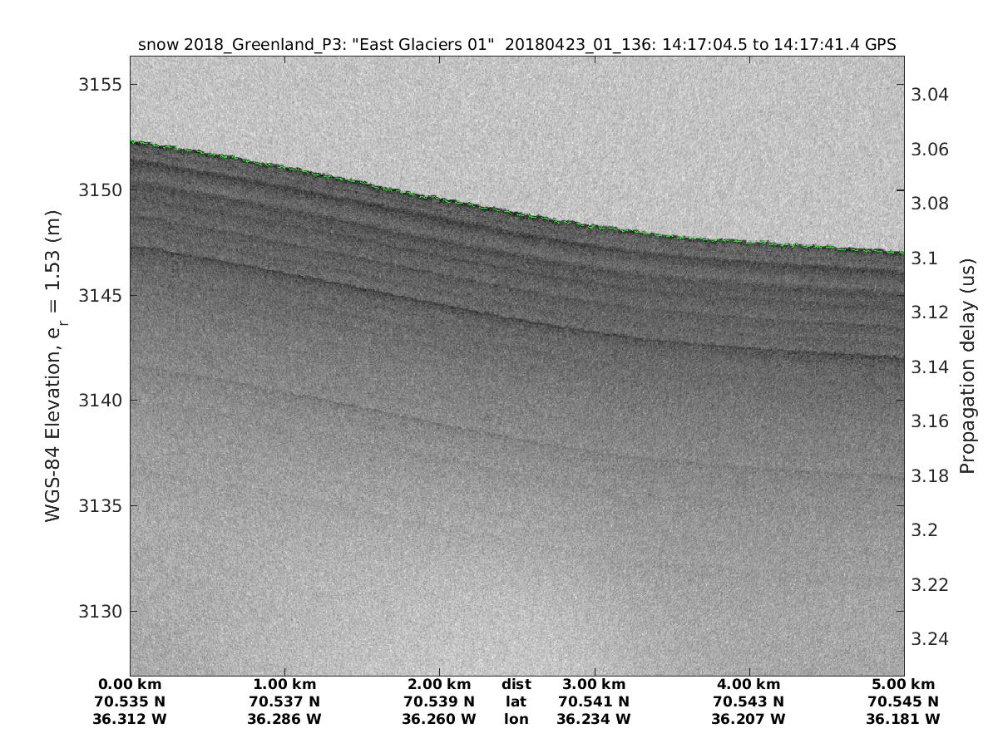Click the Propagation delay (us) axis label

coord(967,366)
